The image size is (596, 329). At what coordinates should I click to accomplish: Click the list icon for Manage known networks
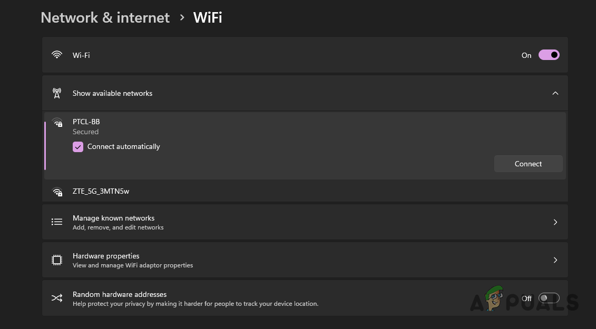(57, 222)
